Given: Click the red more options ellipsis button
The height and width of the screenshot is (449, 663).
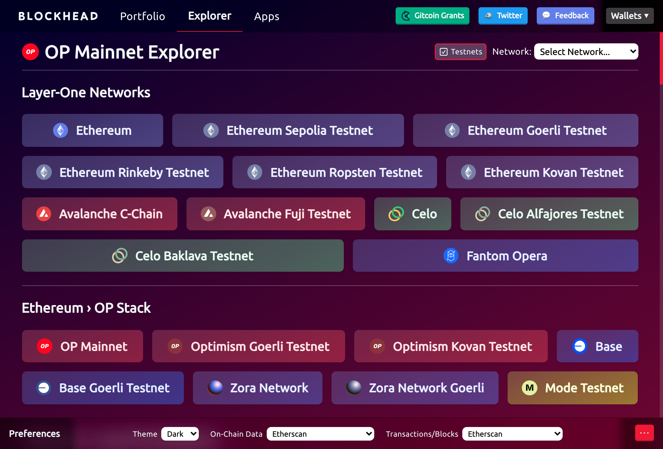Looking at the screenshot, I should coord(644,433).
